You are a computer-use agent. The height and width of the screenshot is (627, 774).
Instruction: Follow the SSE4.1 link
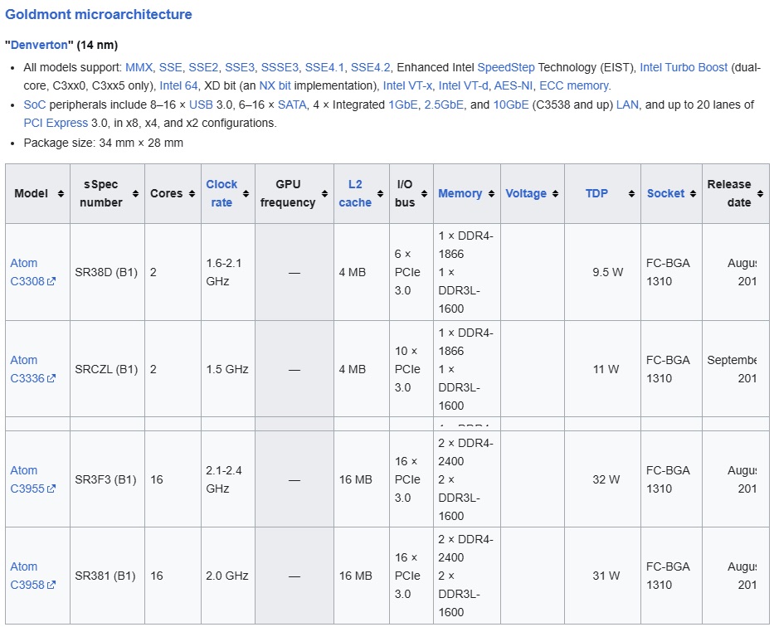pyautogui.click(x=324, y=67)
